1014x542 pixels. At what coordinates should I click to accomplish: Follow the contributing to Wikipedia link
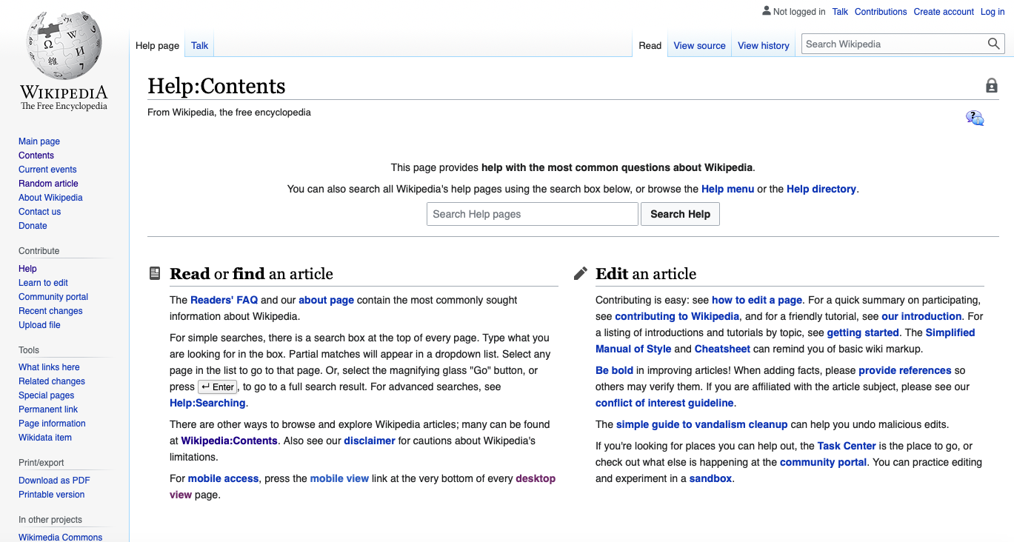coord(677,316)
